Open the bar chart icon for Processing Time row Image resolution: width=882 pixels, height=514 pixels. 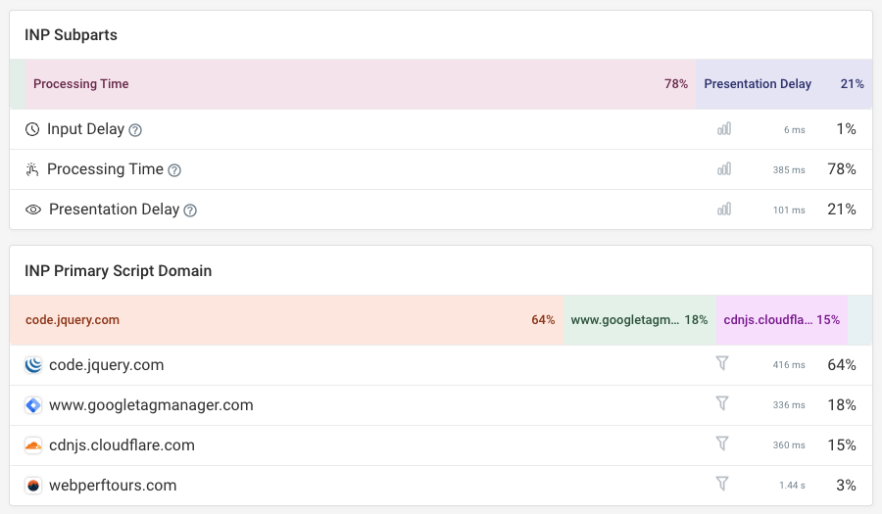[724, 169]
